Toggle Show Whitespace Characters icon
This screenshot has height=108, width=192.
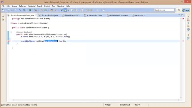coord(72,10)
